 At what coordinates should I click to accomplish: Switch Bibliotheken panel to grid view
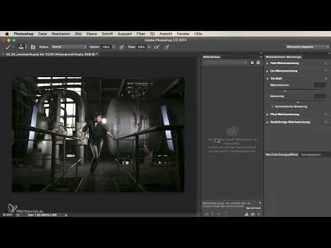point(252,63)
